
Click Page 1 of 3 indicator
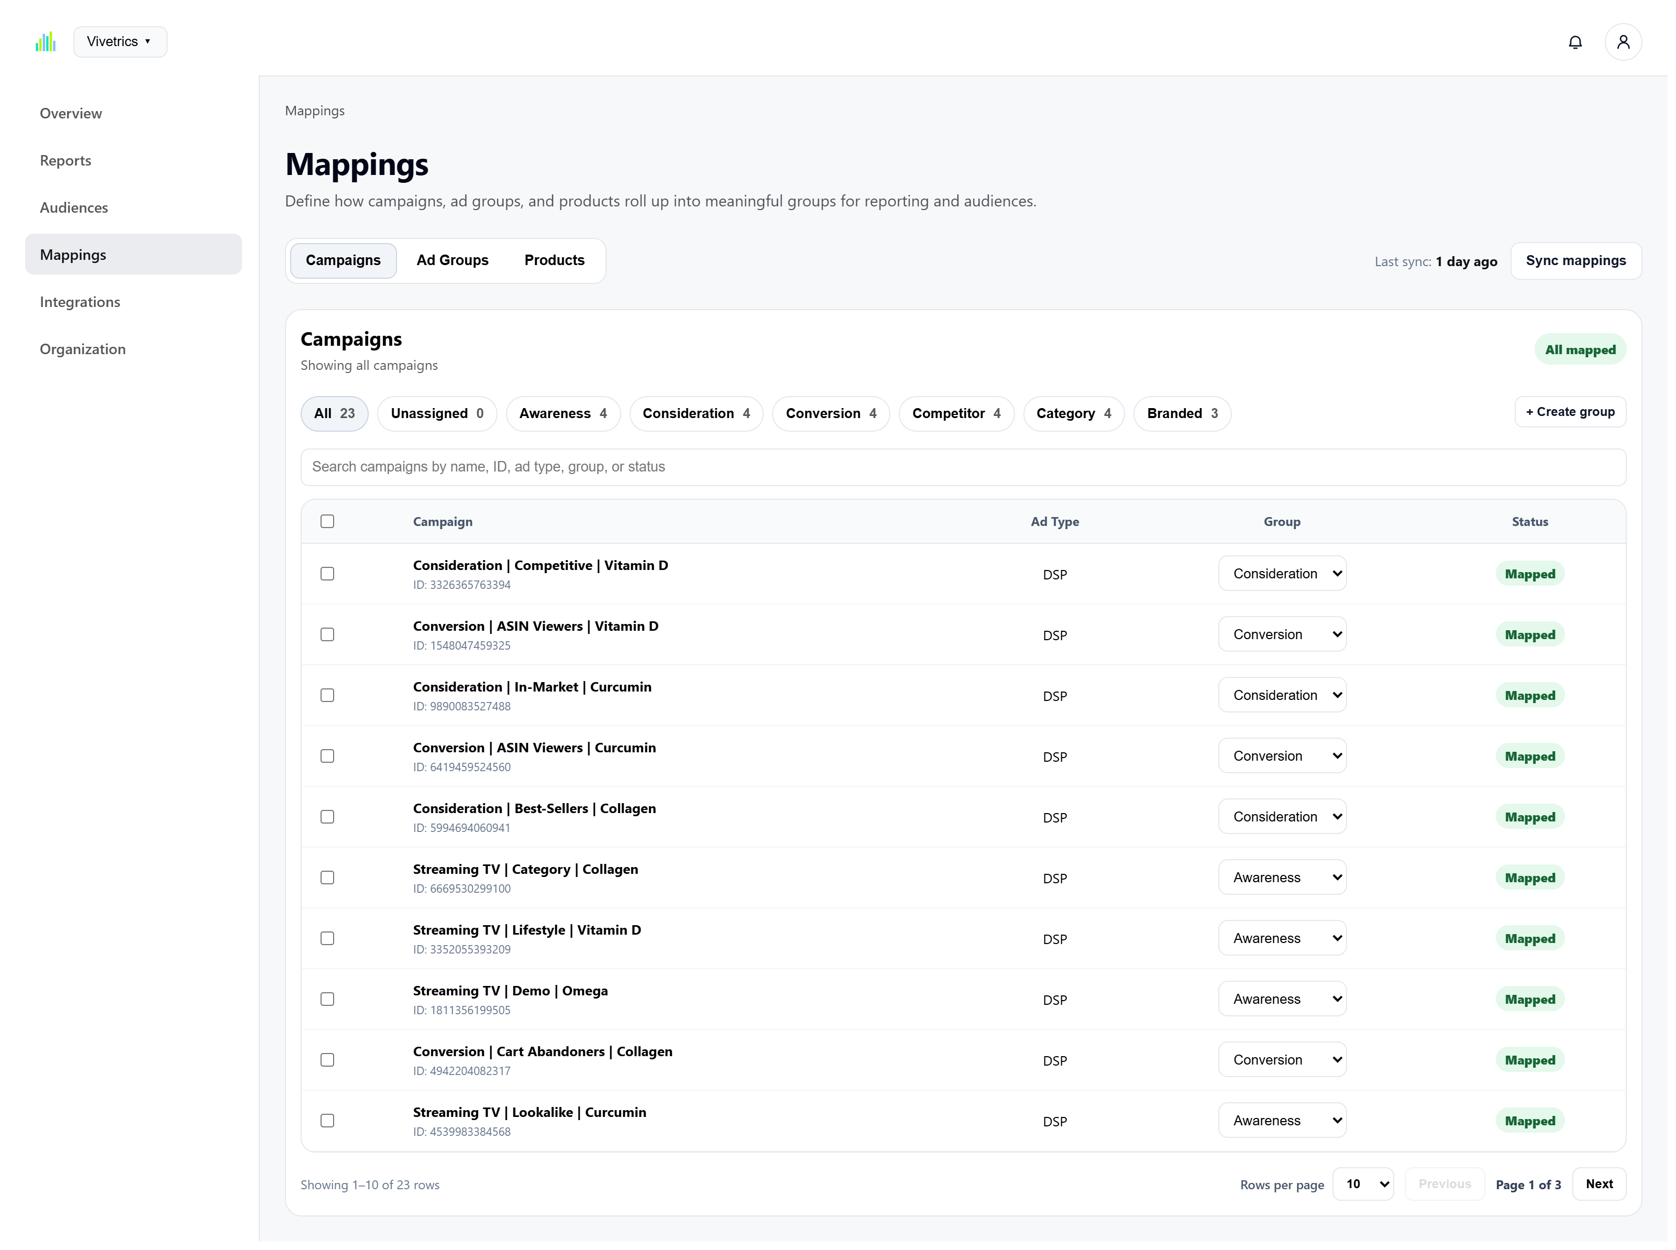[1528, 1185]
